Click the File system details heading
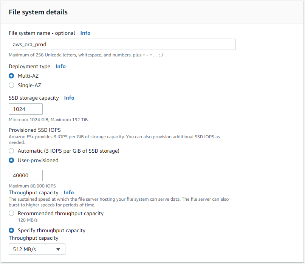 (38, 12)
